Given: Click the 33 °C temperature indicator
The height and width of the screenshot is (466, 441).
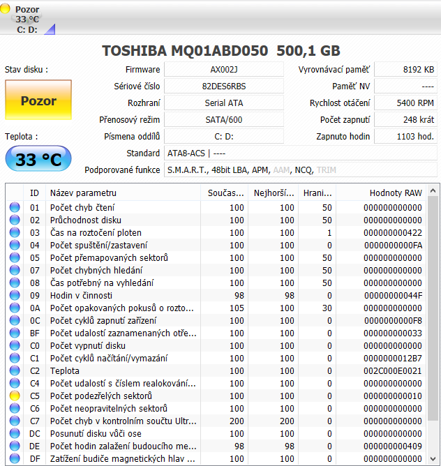Looking at the screenshot, I should point(38,158).
